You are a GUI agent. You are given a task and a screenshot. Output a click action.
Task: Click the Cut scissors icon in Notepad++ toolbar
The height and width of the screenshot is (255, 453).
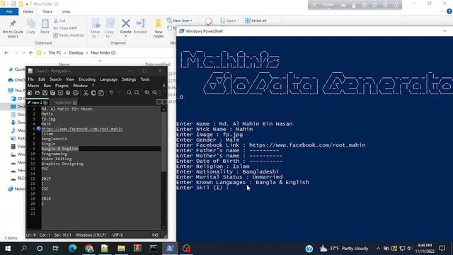pos(86,93)
